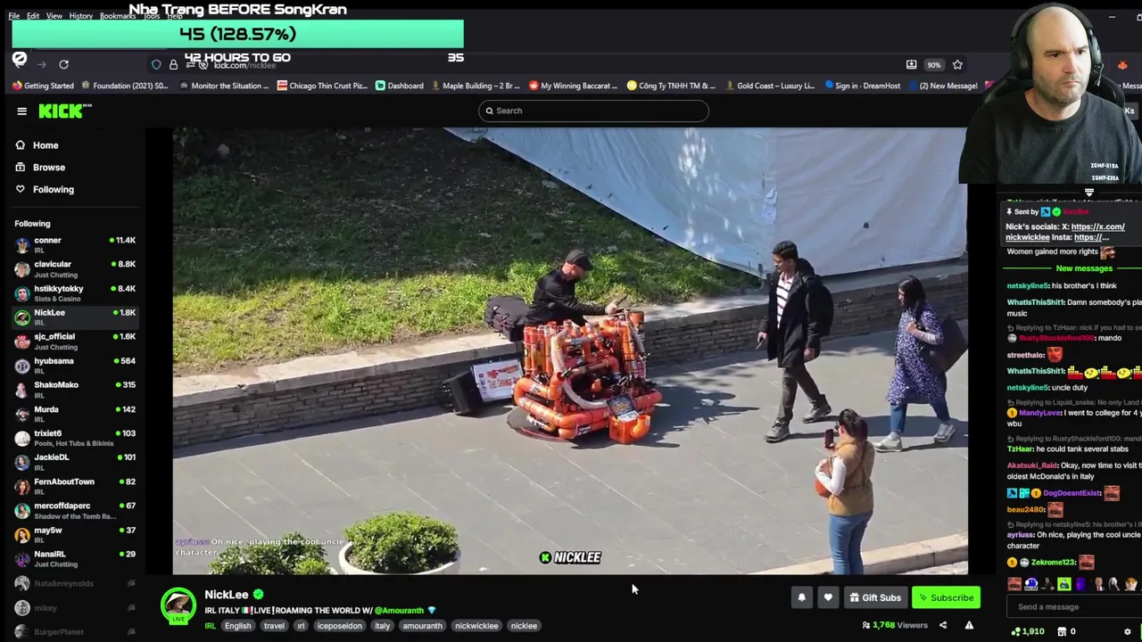The image size is (1142, 642).
Task: Open may5w channel in Following list
Action: 75,533
